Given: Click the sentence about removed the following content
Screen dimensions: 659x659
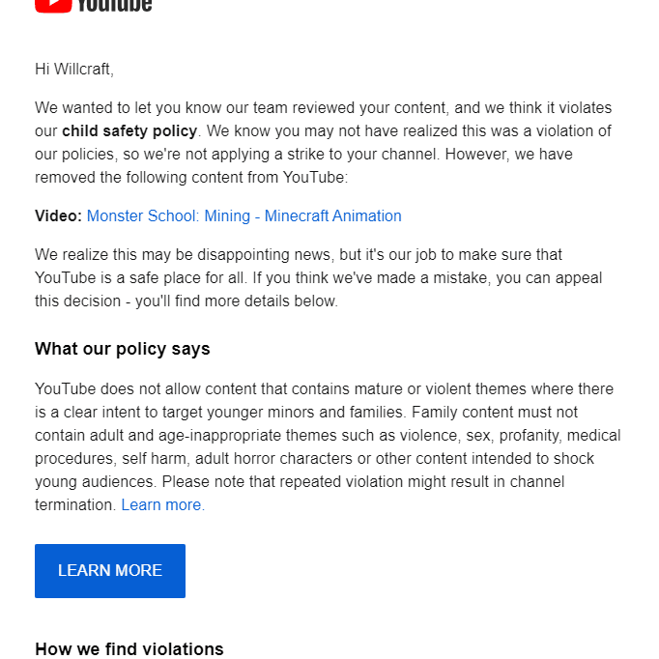Looking at the screenshot, I should click(191, 178).
